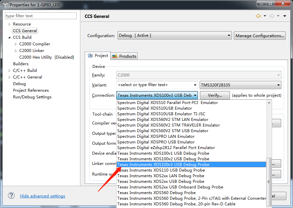
Task: Click the Connection combo box arrow
Action: click(x=195, y=95)
